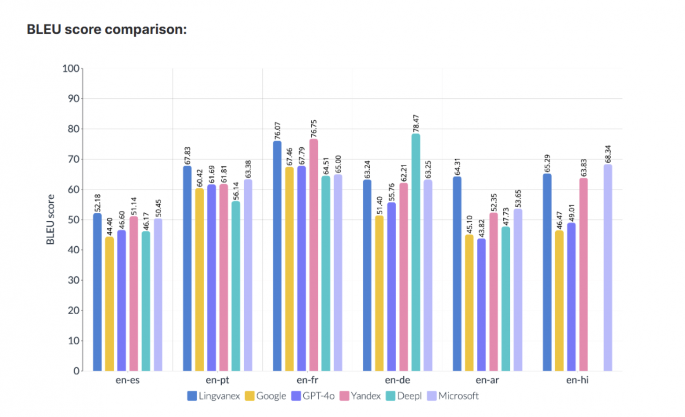Click the Lingvanex en-pt bar at 67.83
Viewport: 685px width, 417px height.
[x=187, y=268]
